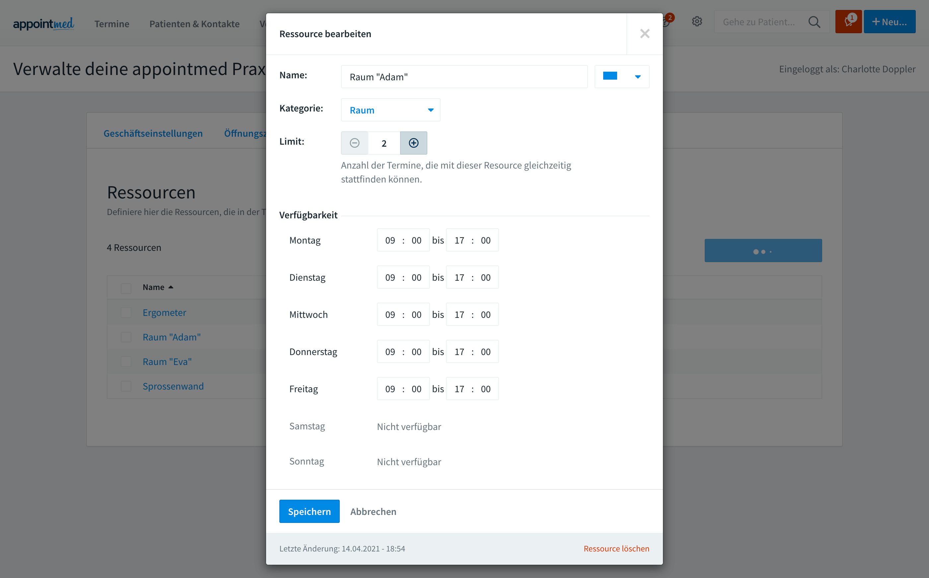Open Patienten & Kontakte menu
The width and height of the screenshot is (929, 578).
194,24
